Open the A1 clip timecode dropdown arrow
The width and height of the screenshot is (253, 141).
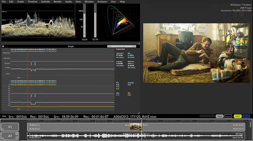point(41,138)
